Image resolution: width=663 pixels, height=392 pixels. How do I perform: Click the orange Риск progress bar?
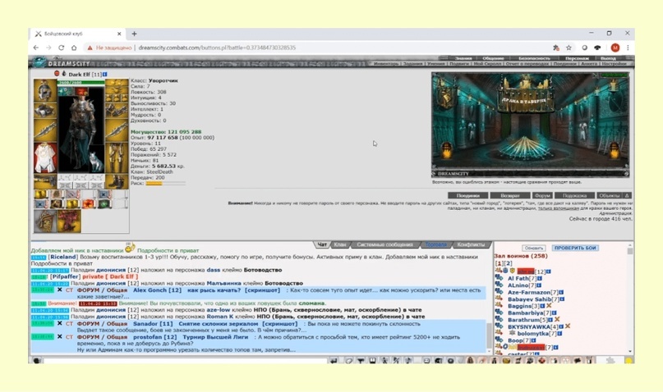click(165, 184)
